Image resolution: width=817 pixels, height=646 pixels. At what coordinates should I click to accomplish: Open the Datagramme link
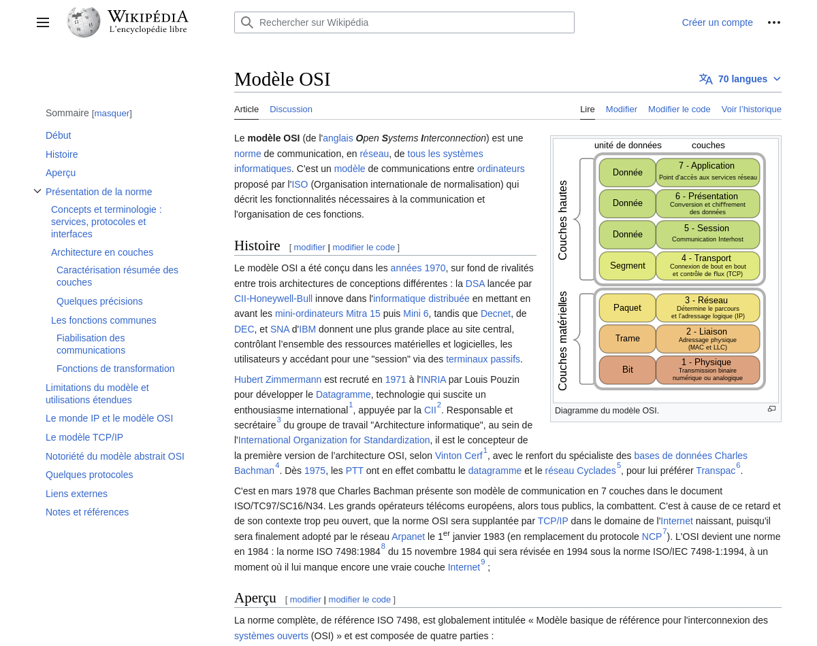(343, 394)
